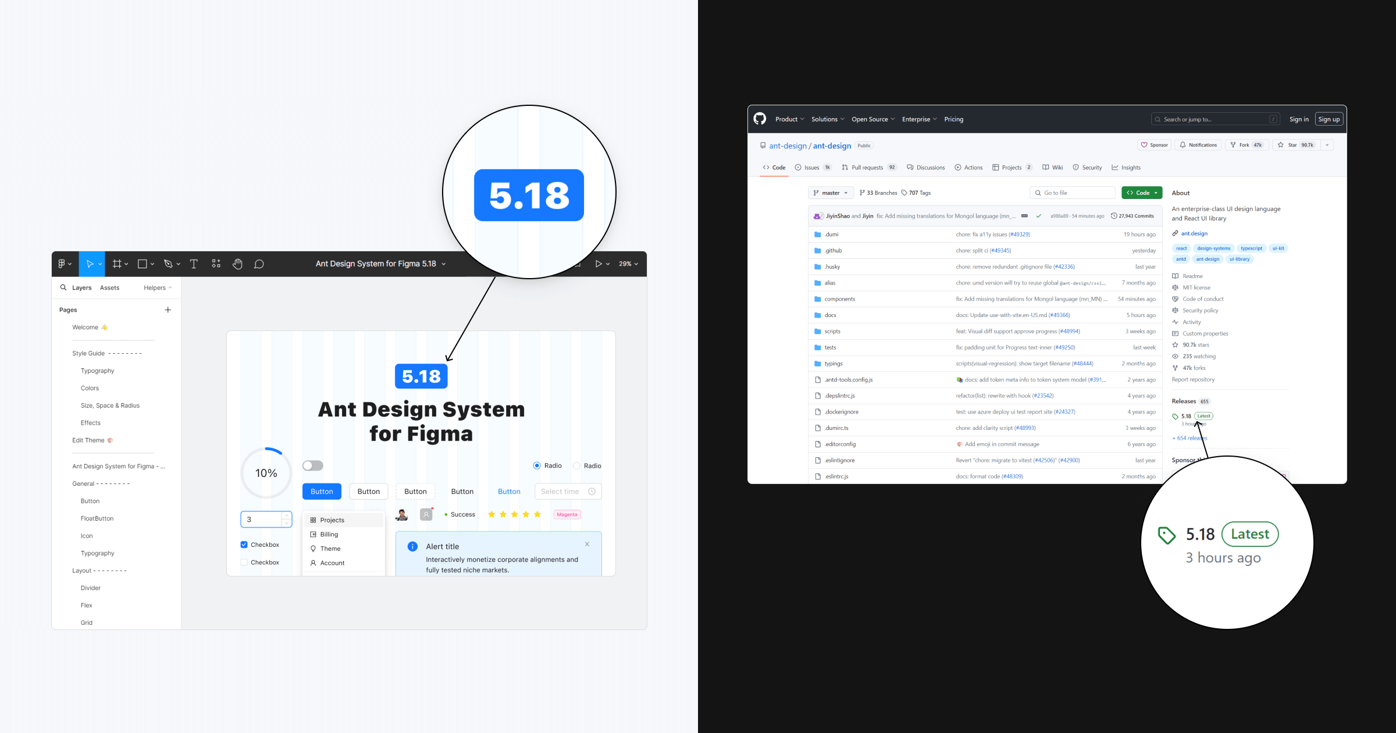Open the Pull requests tab

pos(867,168)
